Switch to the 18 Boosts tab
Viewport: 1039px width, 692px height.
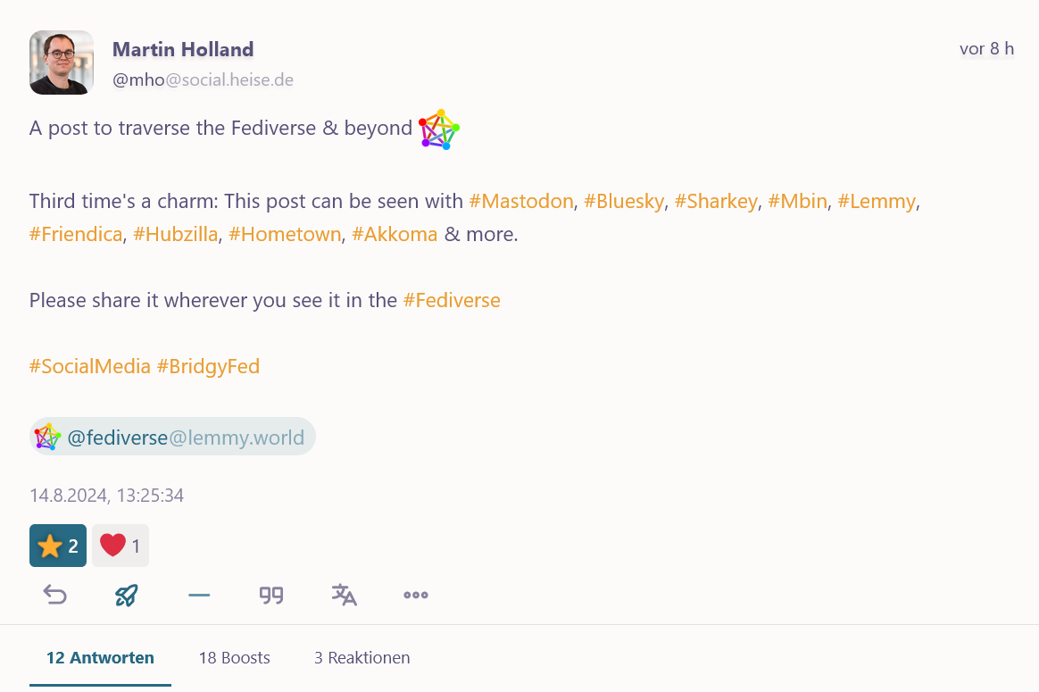point(234,658)
